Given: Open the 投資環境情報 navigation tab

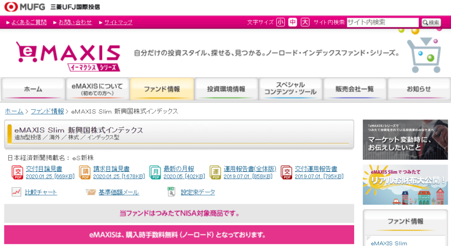Looking at the screenshot, I should [x=226, y=89].
